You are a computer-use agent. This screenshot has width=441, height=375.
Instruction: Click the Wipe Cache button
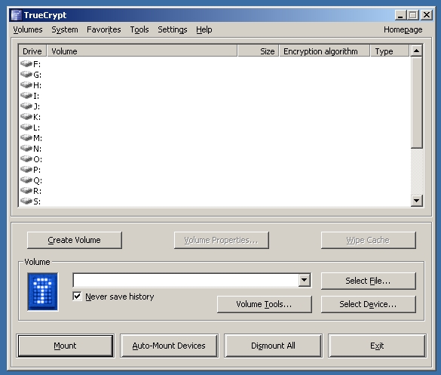pos(368,240)
